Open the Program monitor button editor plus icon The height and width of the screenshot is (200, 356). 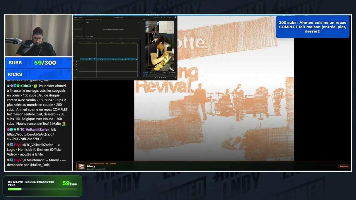point(175,77)
